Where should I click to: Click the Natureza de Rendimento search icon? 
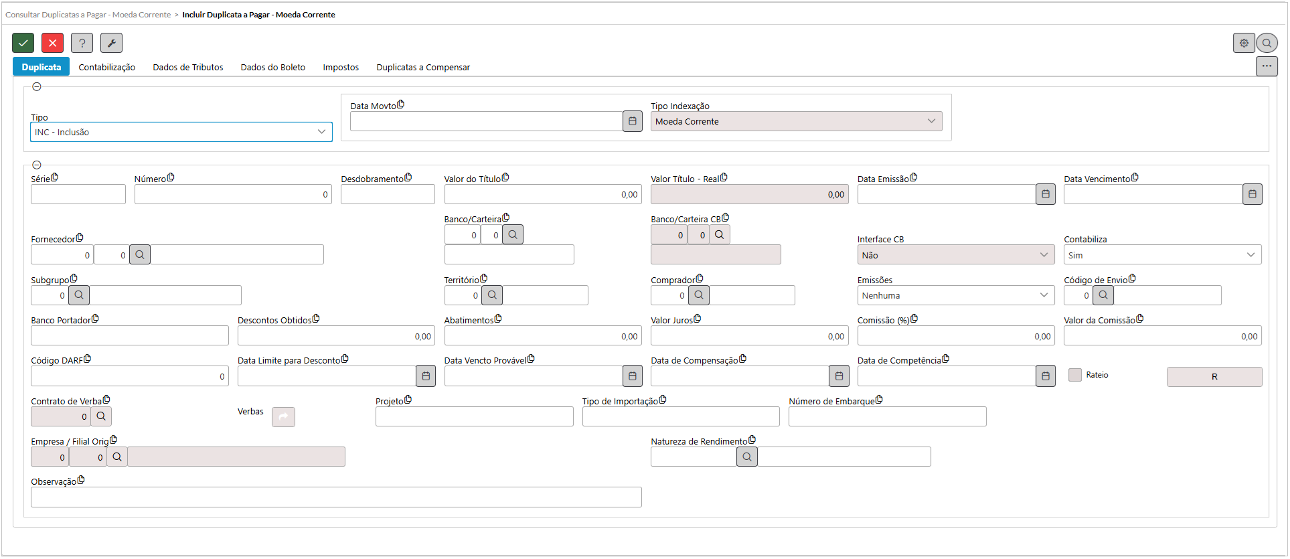point(747,457)
